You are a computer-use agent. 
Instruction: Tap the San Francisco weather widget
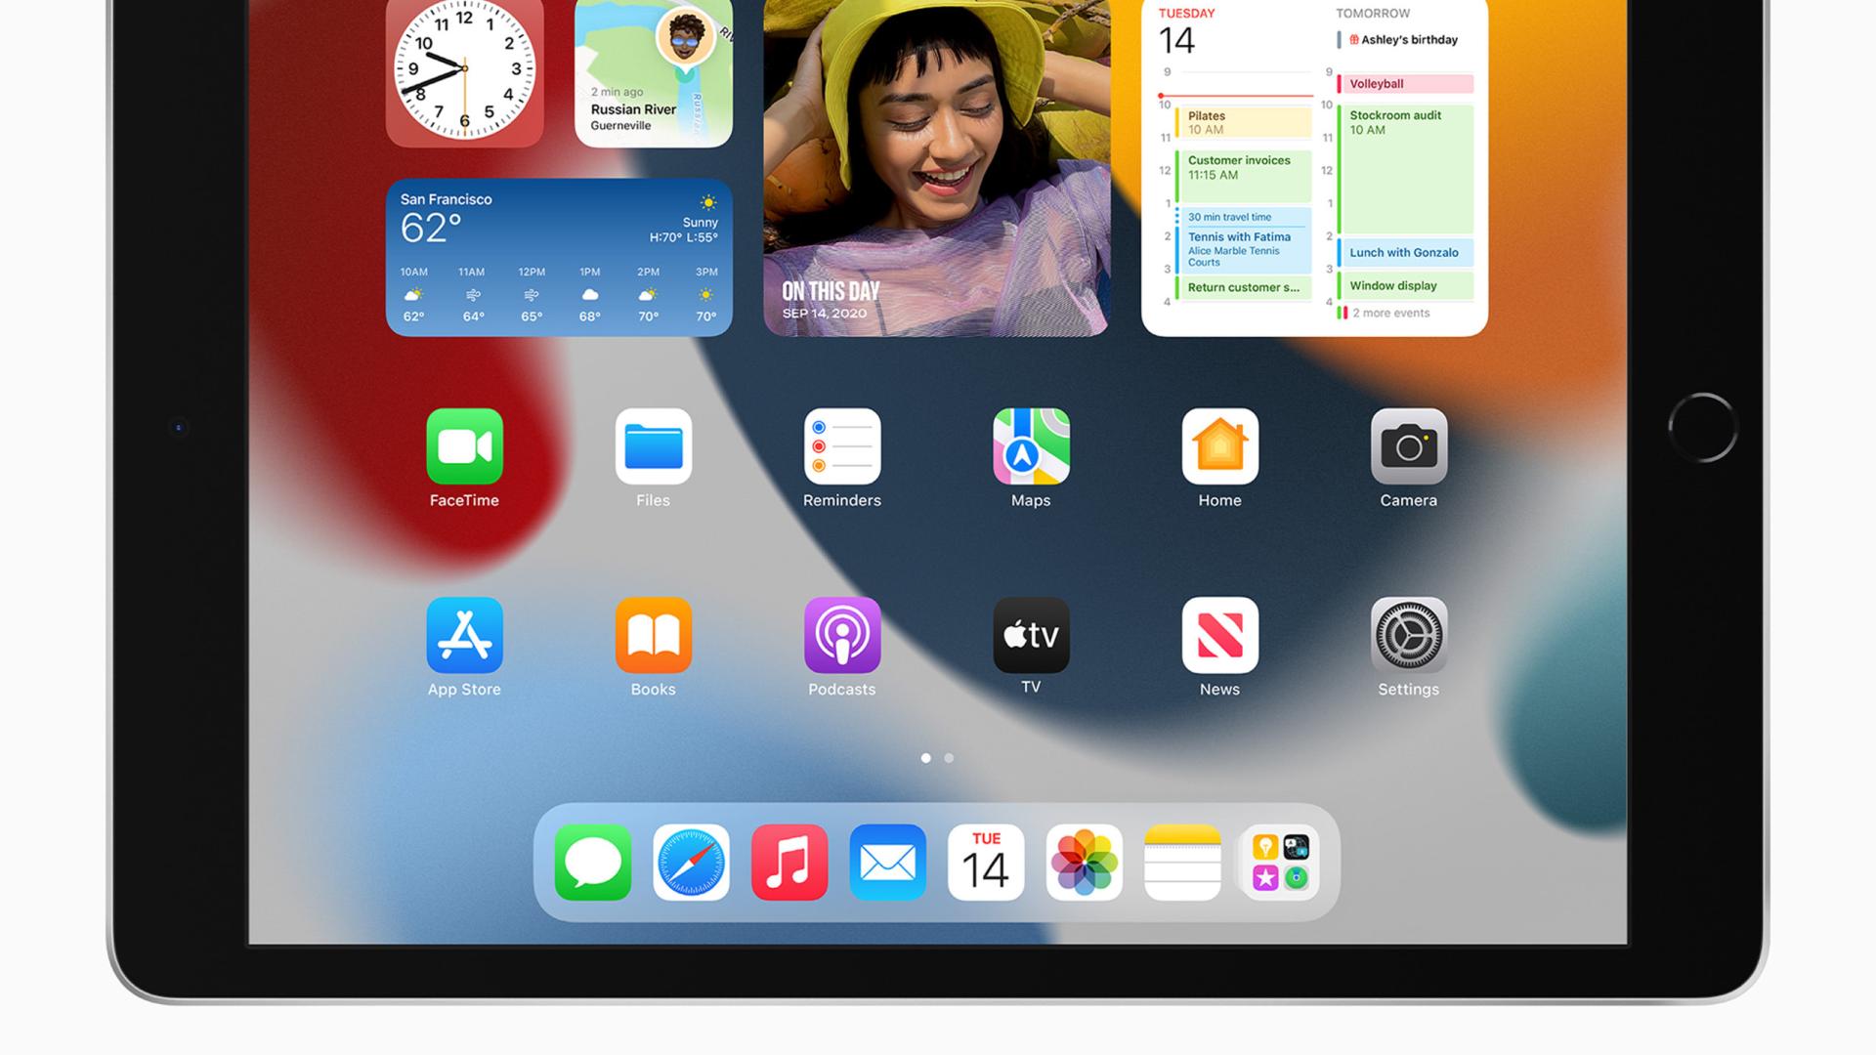559,257
